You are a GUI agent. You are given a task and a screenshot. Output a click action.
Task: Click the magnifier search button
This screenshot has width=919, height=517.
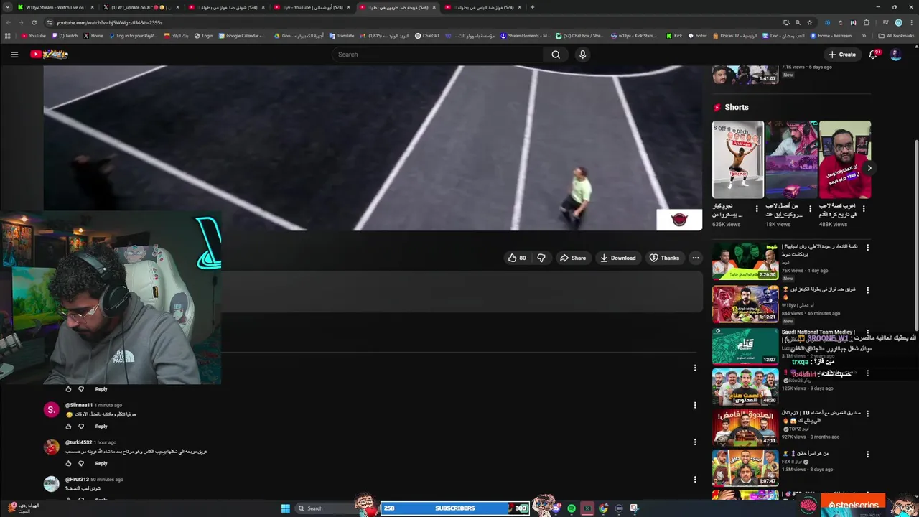(x=556, y=55)
